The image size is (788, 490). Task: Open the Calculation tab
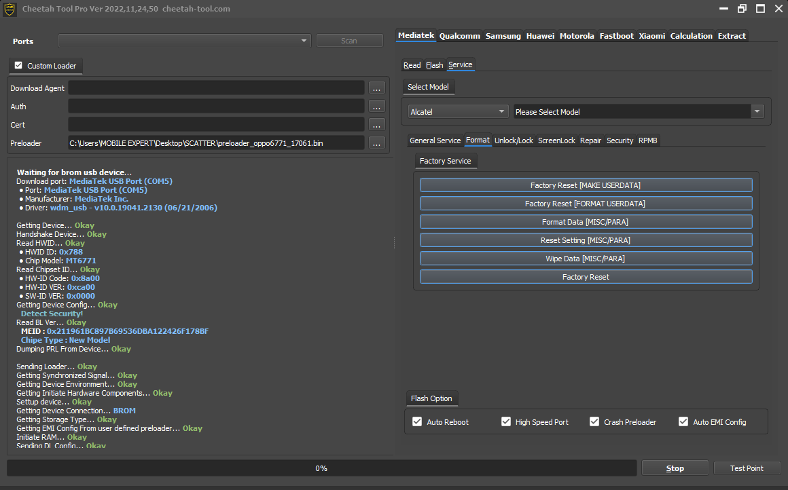[691, 36]
